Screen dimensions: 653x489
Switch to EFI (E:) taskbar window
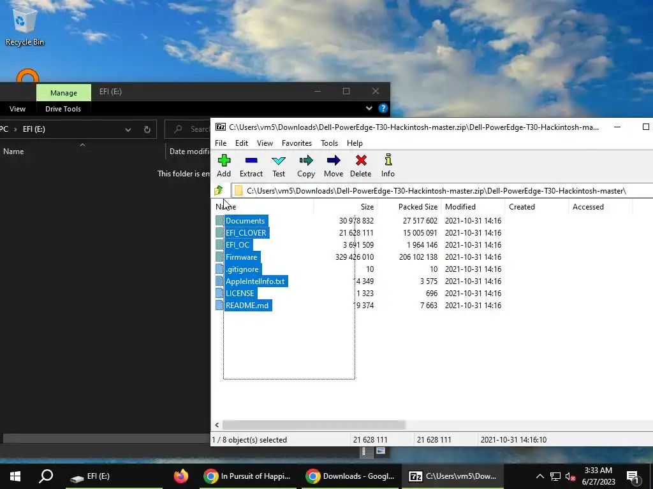(114, 476)
